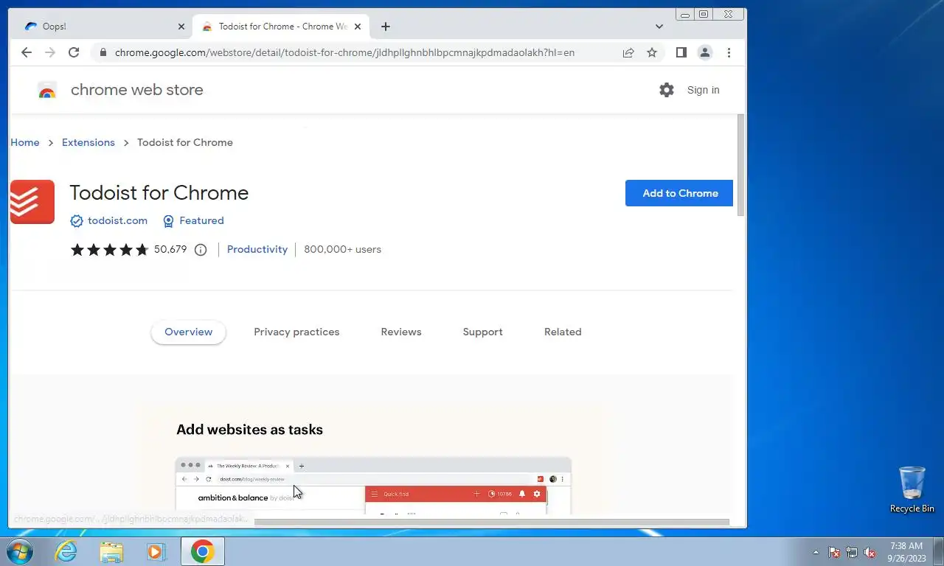Open a new tab with plus button
Image resolution: width=944 pixels, height=566 pixels.
385,27
